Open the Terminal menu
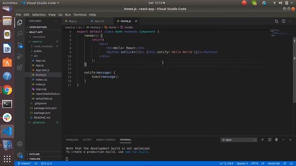 click(80, 14)
